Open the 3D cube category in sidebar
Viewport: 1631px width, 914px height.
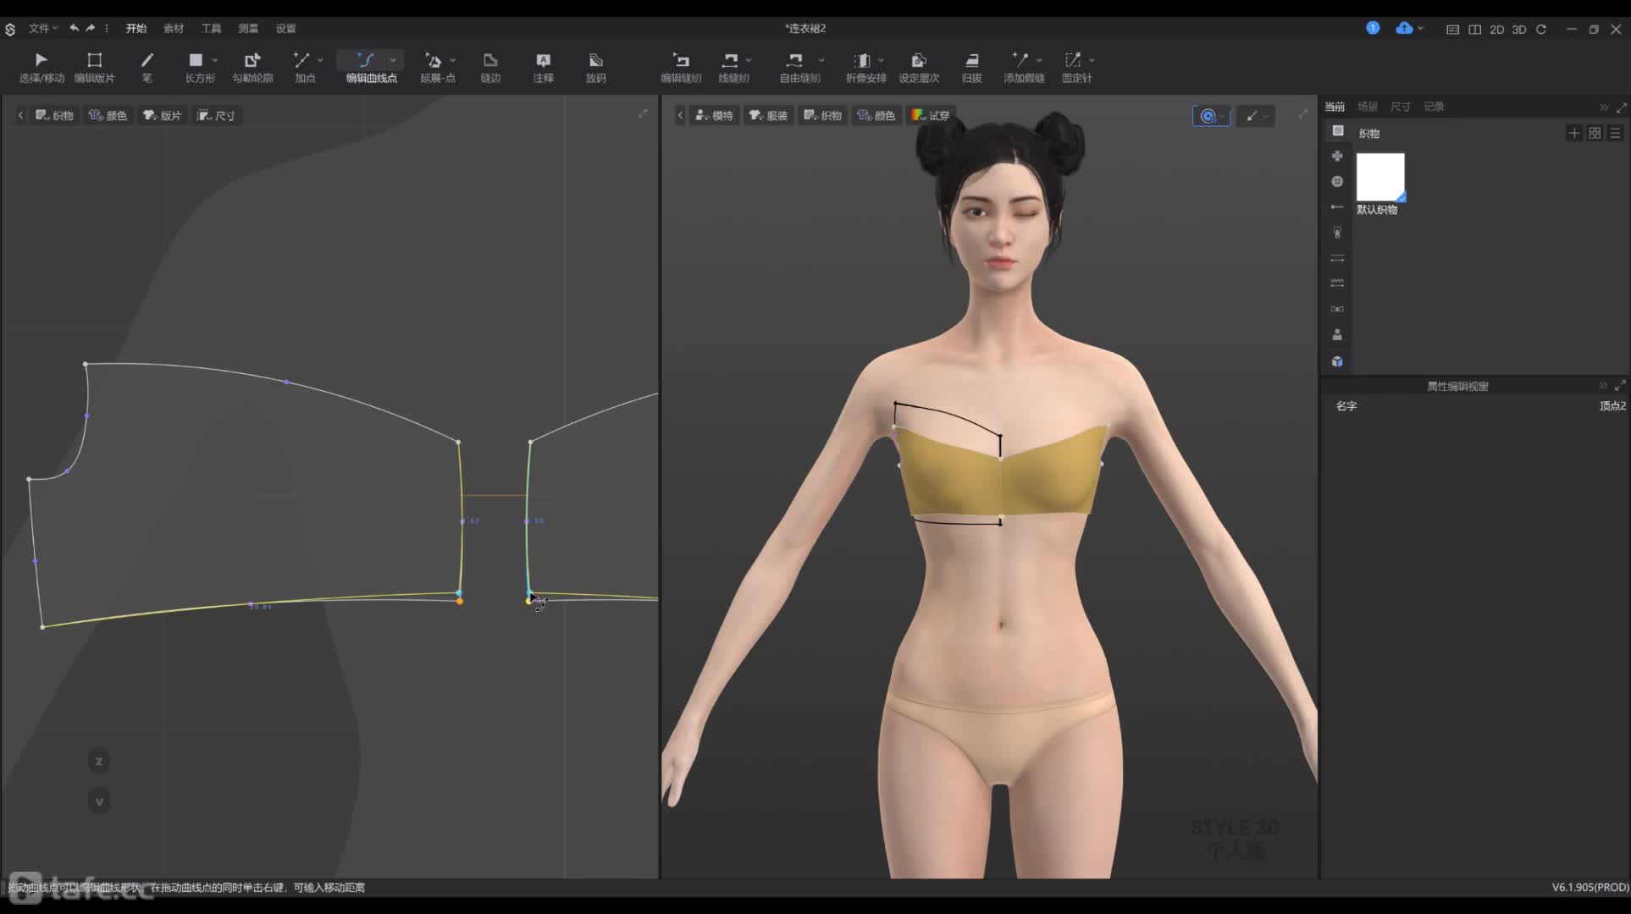(x=1337, y=361)
